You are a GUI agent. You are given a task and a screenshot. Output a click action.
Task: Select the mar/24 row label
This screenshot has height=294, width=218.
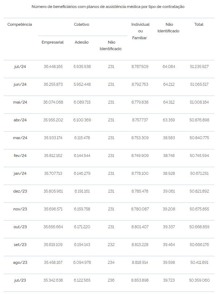tap(20, 138)
